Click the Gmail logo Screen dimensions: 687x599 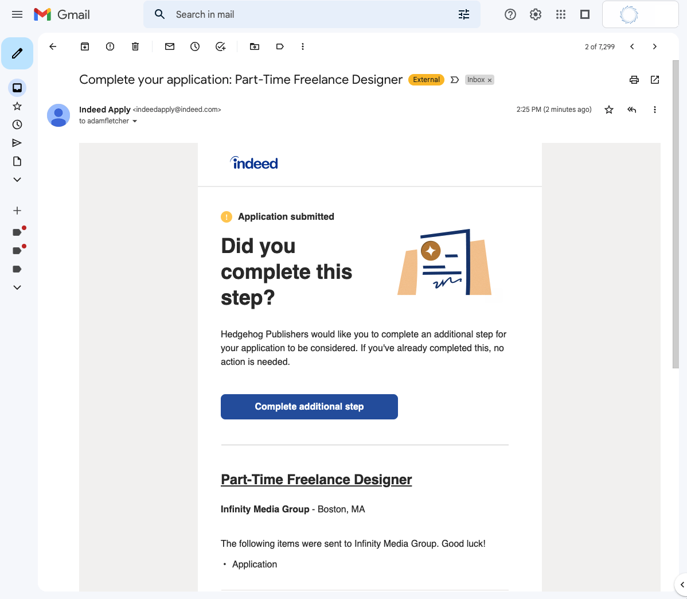pos(62,14)
